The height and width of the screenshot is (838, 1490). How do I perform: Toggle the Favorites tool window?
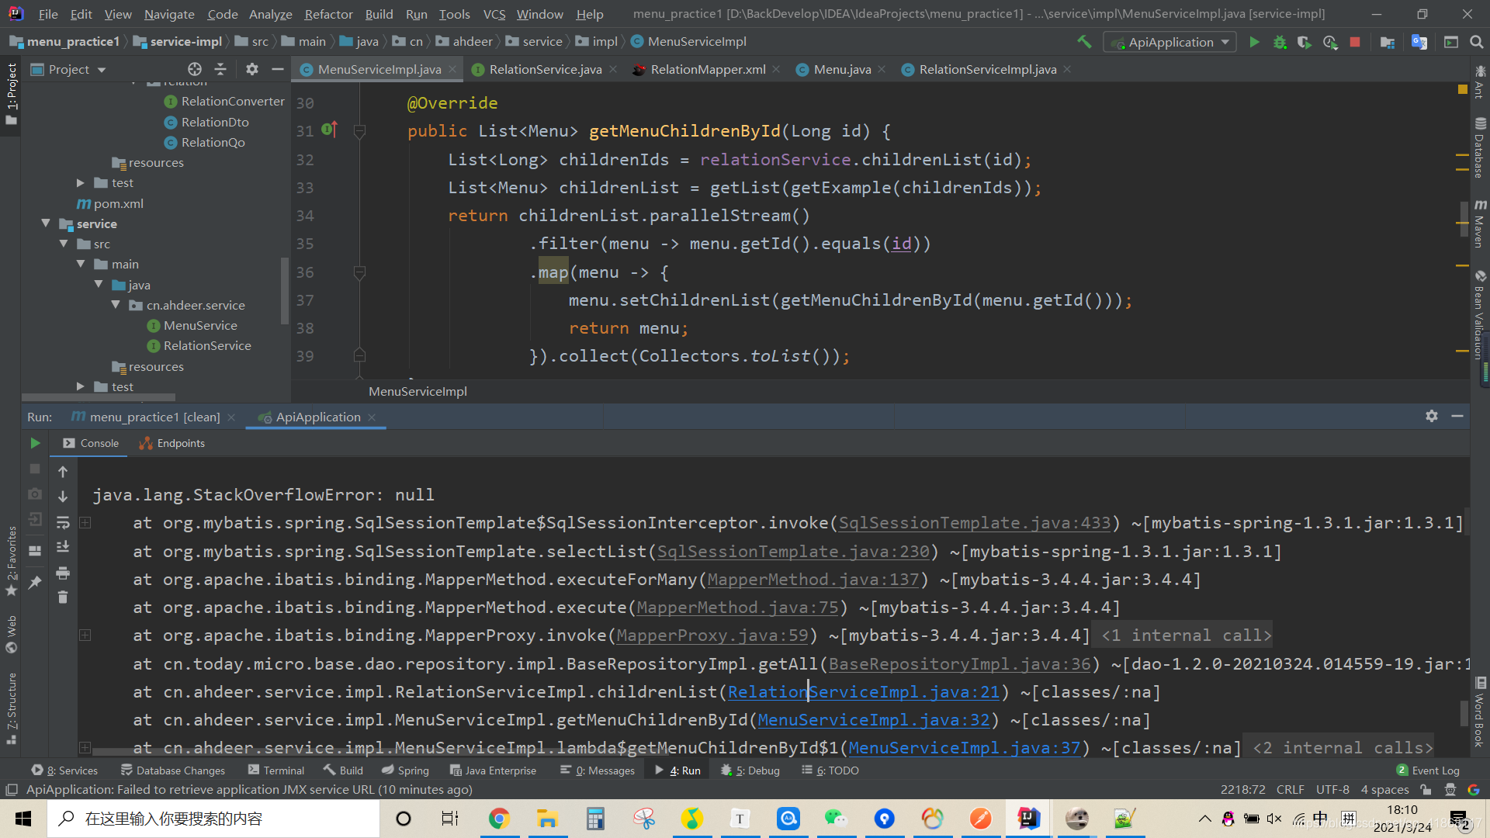point(11,560)
